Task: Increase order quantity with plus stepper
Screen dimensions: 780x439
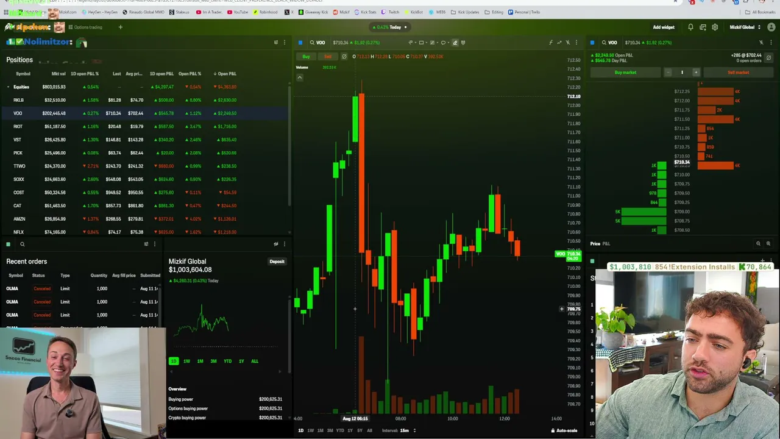Action: (696, 73)
